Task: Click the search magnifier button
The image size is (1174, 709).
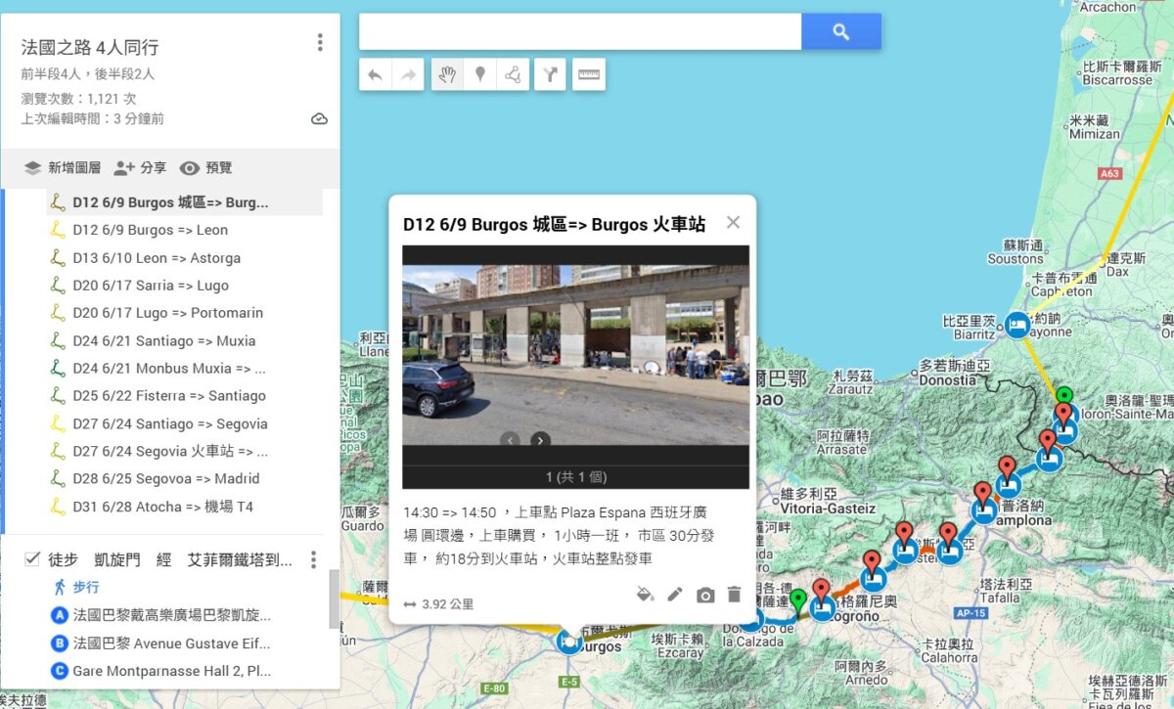Action: pos(841,31)
